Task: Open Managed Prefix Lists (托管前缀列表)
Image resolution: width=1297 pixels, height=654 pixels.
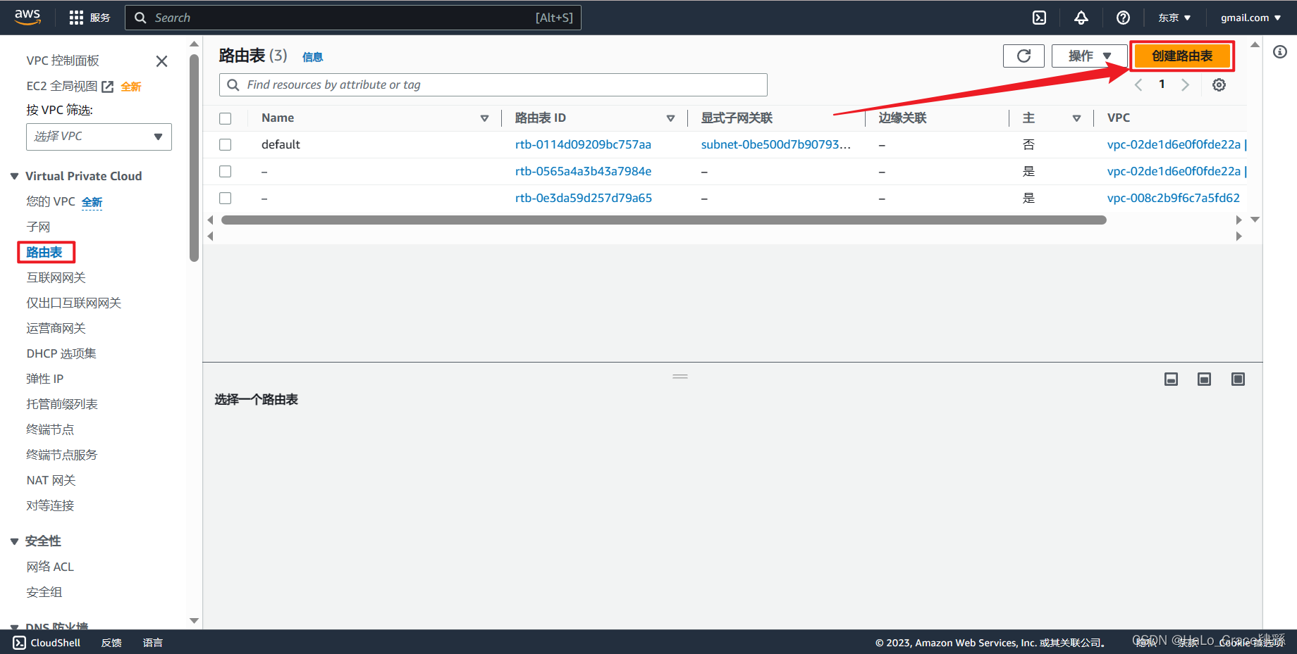Action: 62,404
